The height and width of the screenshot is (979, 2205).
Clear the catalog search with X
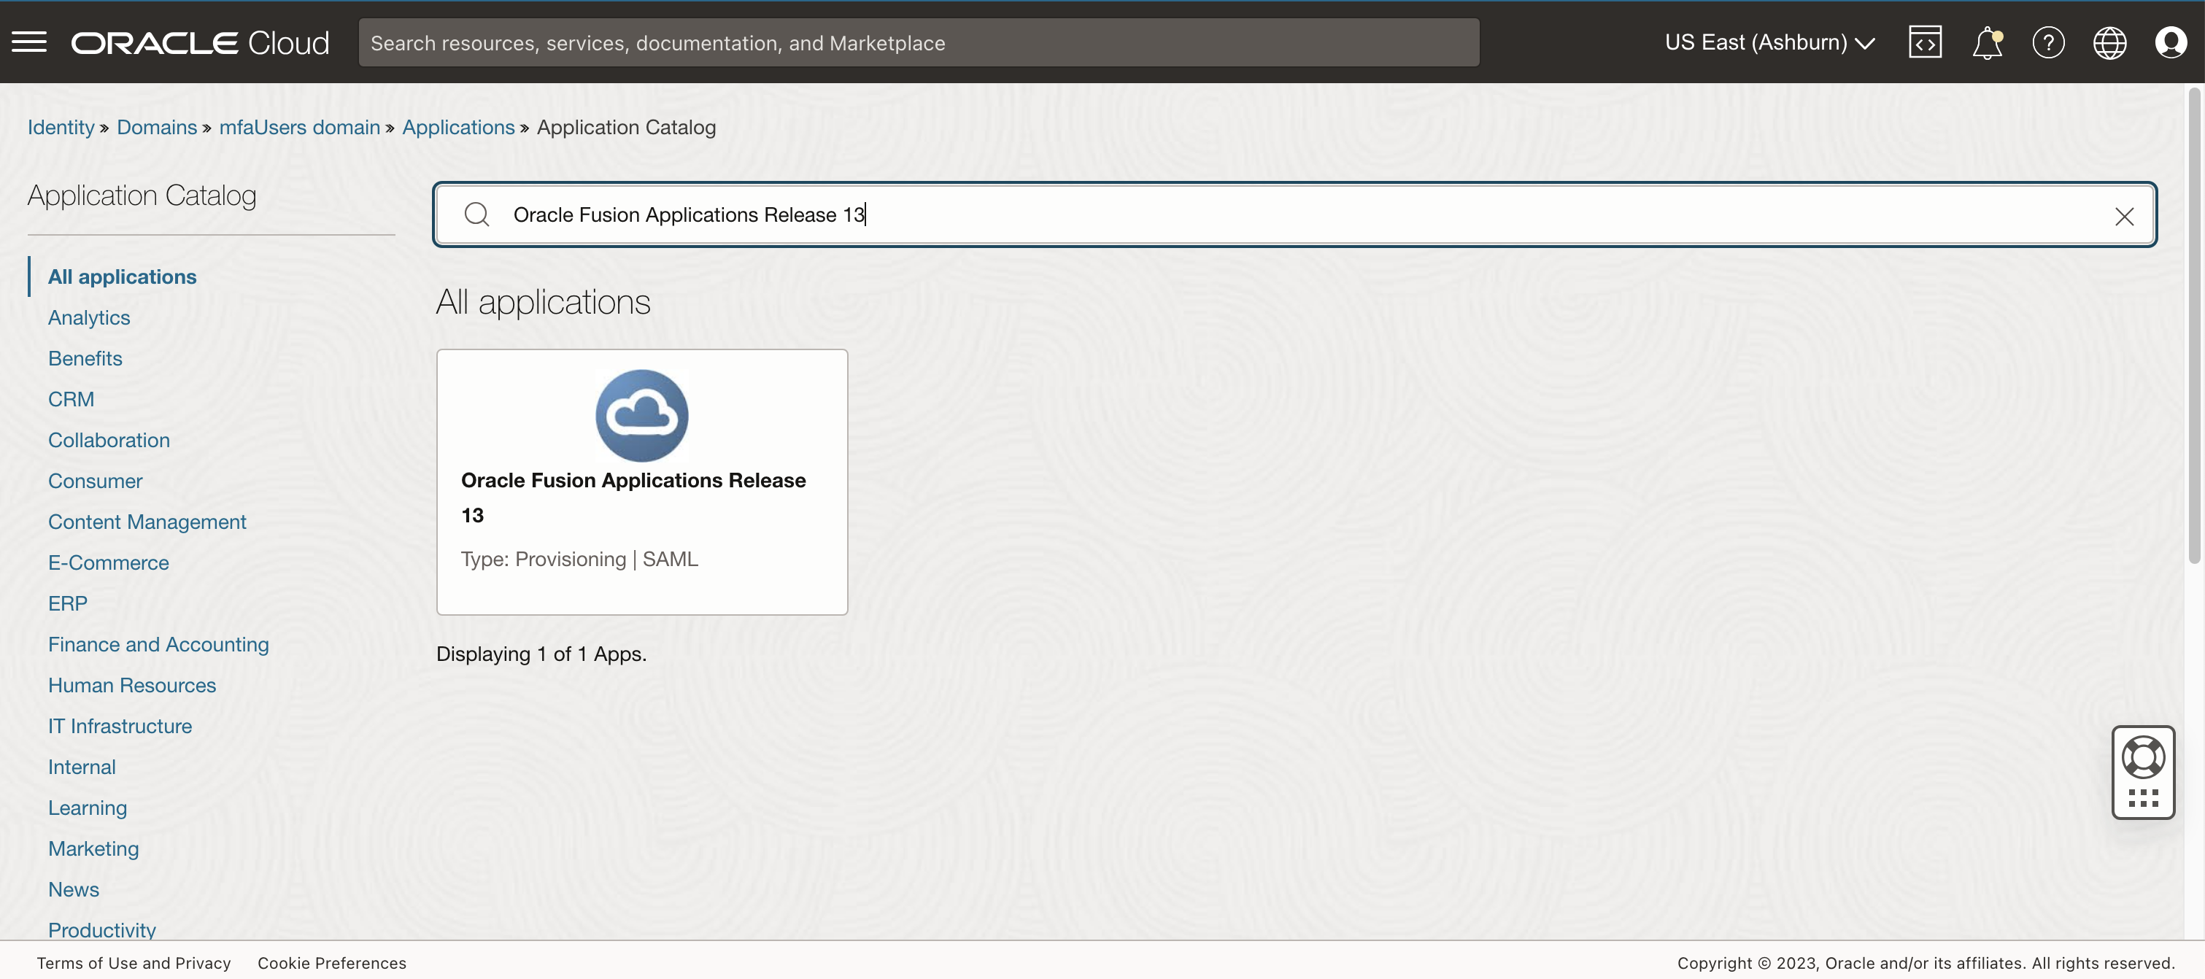coord(2124,216)
